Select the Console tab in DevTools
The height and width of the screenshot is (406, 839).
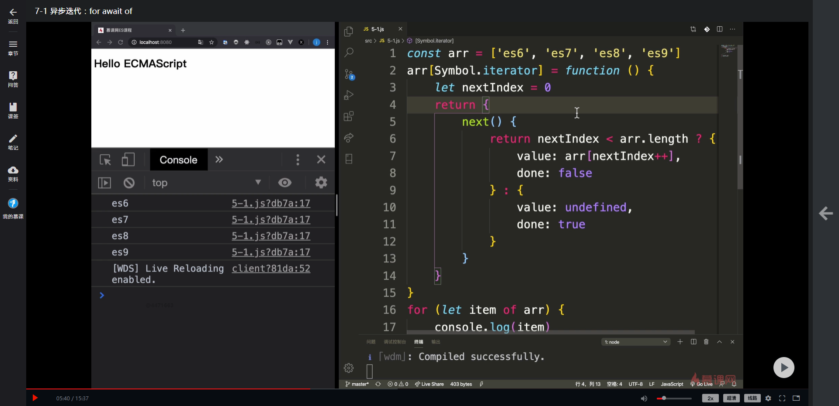[178, 160]
